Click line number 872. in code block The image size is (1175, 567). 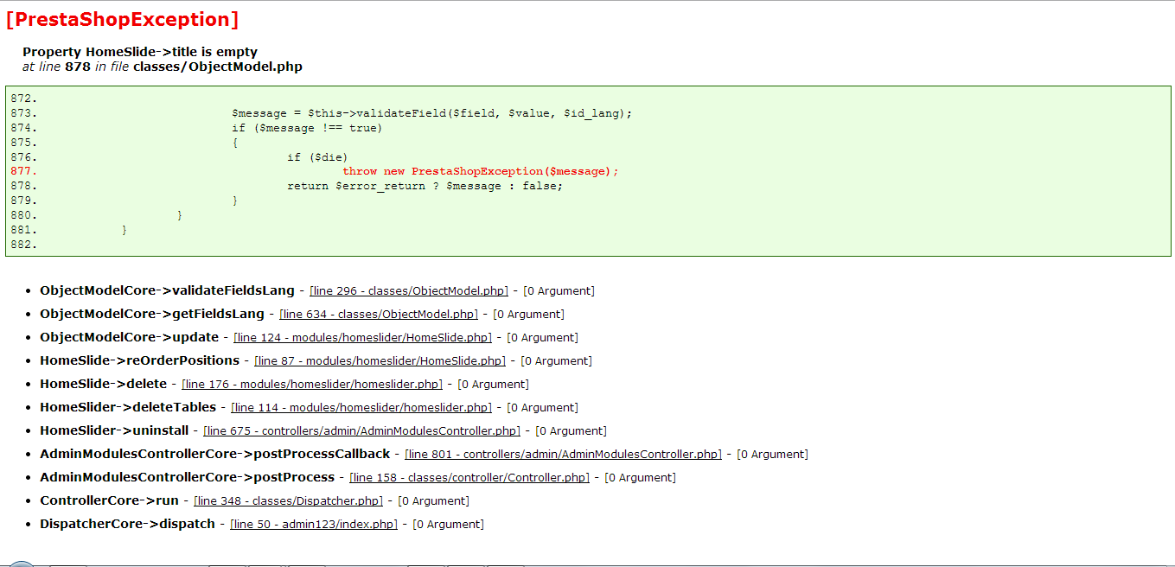[24, 99]
